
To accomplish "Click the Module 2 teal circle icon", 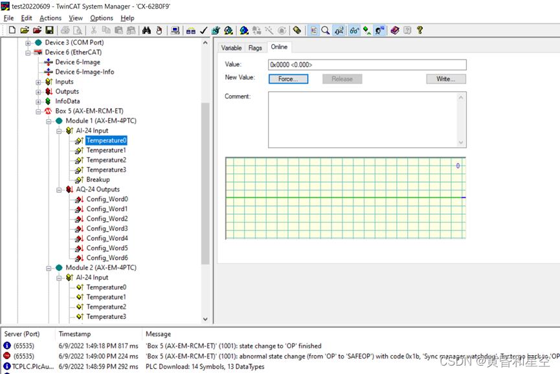I will pos(59,268).
